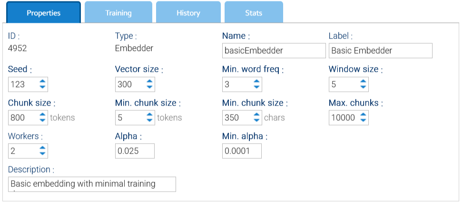Increase Workers count with up arrow

coord(43,148)
